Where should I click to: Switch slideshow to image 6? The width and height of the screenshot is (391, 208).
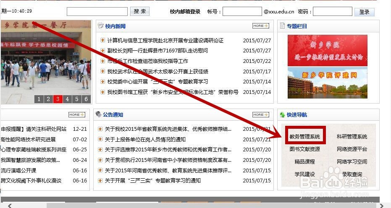(86, 99)
